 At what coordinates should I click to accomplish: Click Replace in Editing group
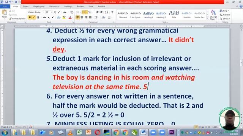coord(225,15)
